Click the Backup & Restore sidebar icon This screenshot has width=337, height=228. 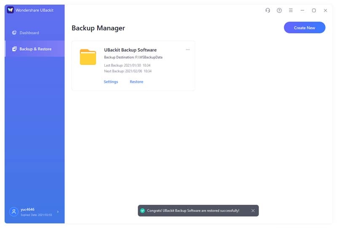tap(14, 49)
